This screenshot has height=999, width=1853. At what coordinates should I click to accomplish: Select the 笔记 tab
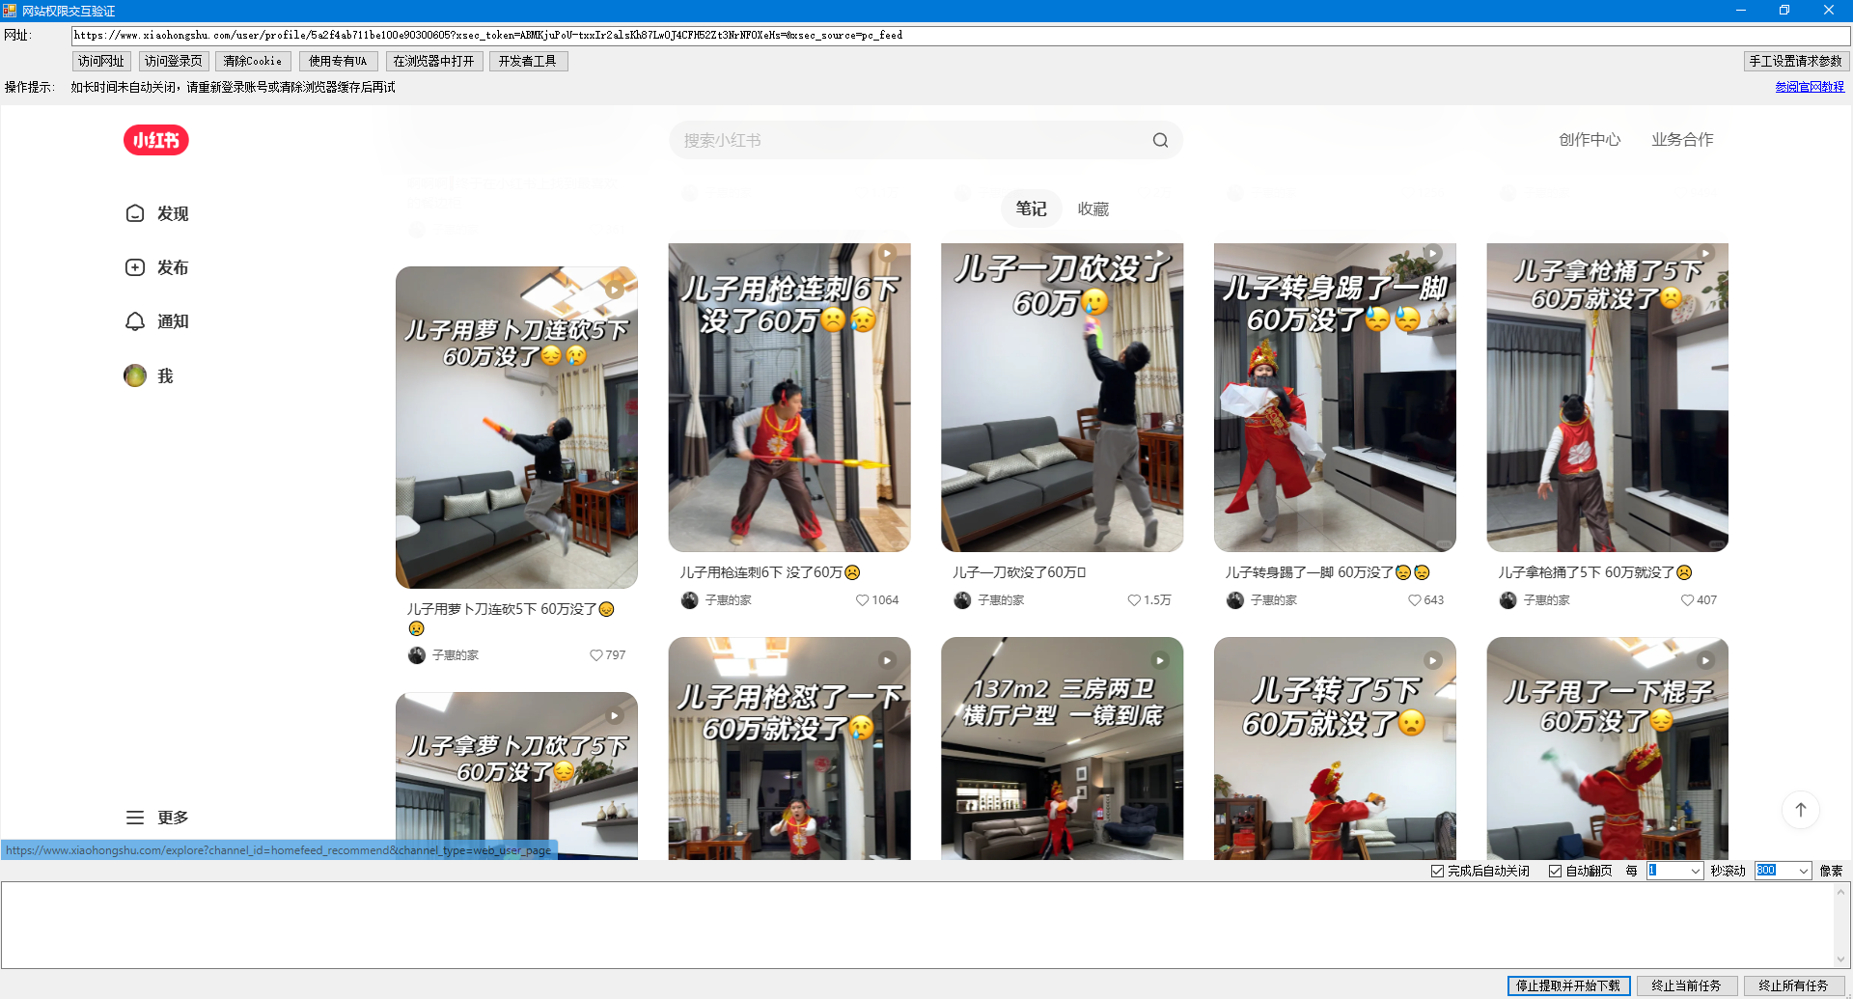point(1031,208)
